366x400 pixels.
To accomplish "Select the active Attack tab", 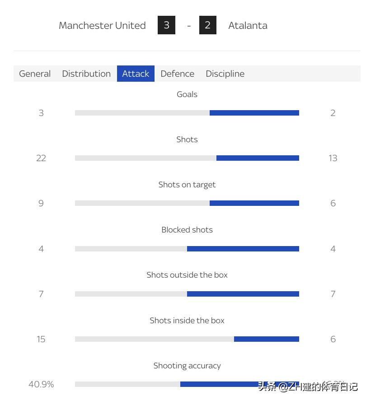I will tap(136, 74).
